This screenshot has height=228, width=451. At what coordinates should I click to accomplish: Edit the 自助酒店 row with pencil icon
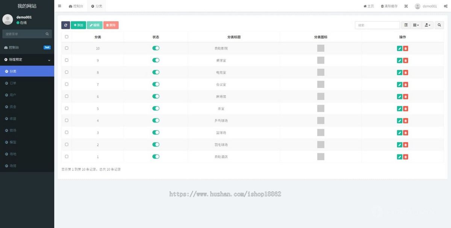[x=400, y=157]
